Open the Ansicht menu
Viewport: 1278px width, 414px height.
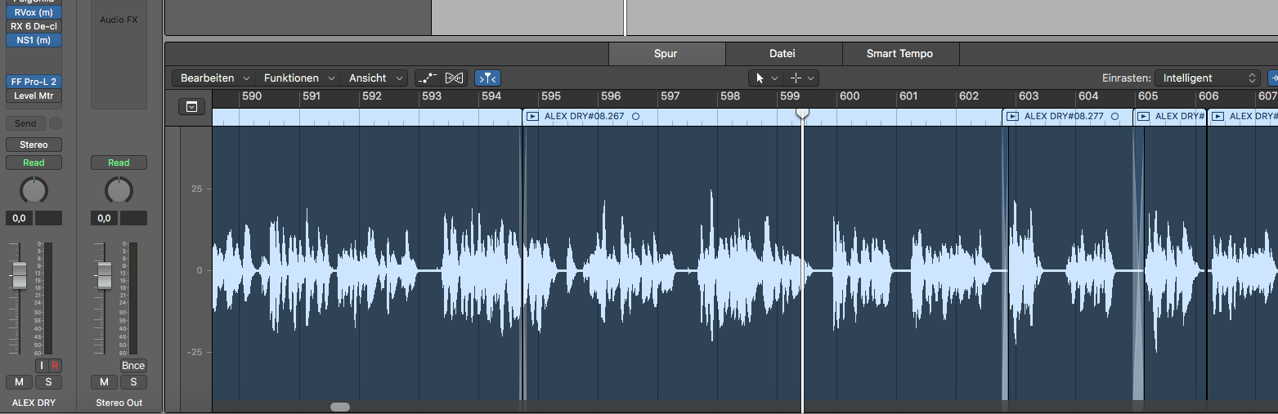tap(374, 78)
